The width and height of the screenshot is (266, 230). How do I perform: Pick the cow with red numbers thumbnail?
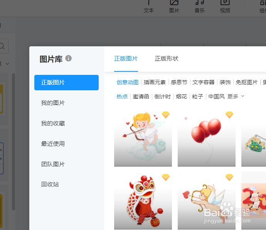tap(254, 201)
